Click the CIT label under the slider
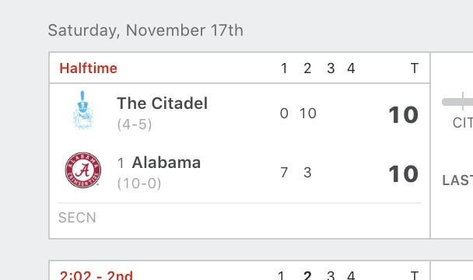Image resolution: width=473 pixels, height=280 pixels. [x=463, y=123]
